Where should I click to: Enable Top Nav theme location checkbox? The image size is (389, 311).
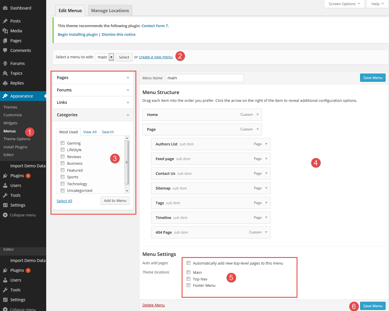[188, 279]
